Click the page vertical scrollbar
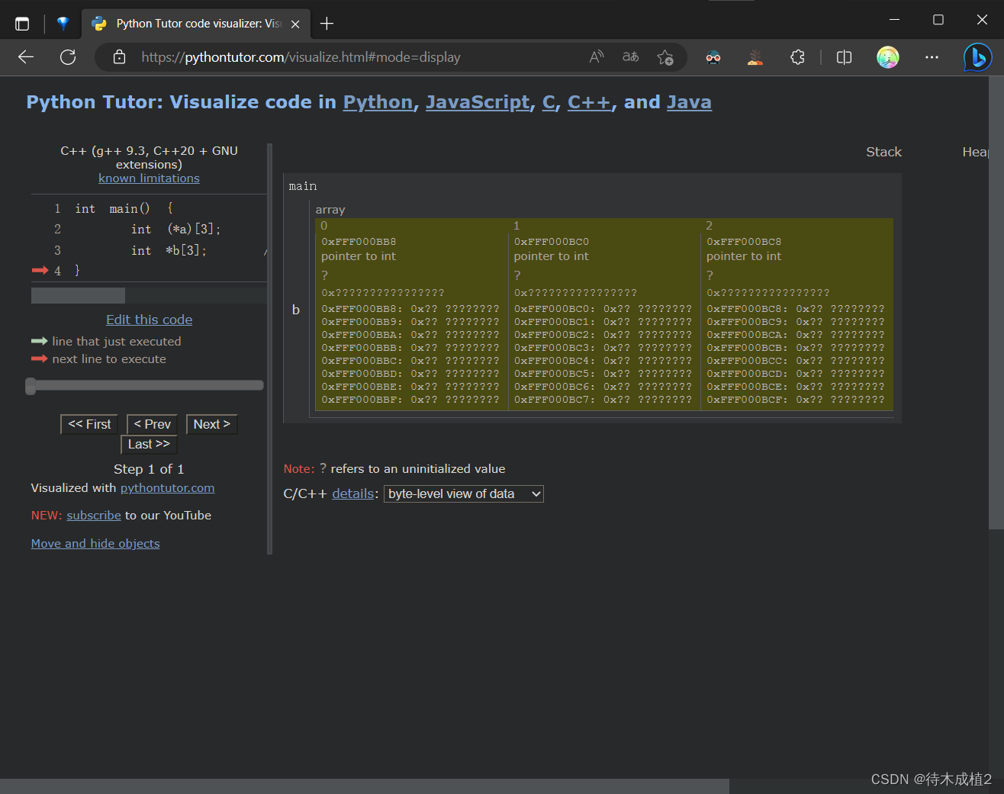Viewport: 1004px width, 794px height. [996, 303]
